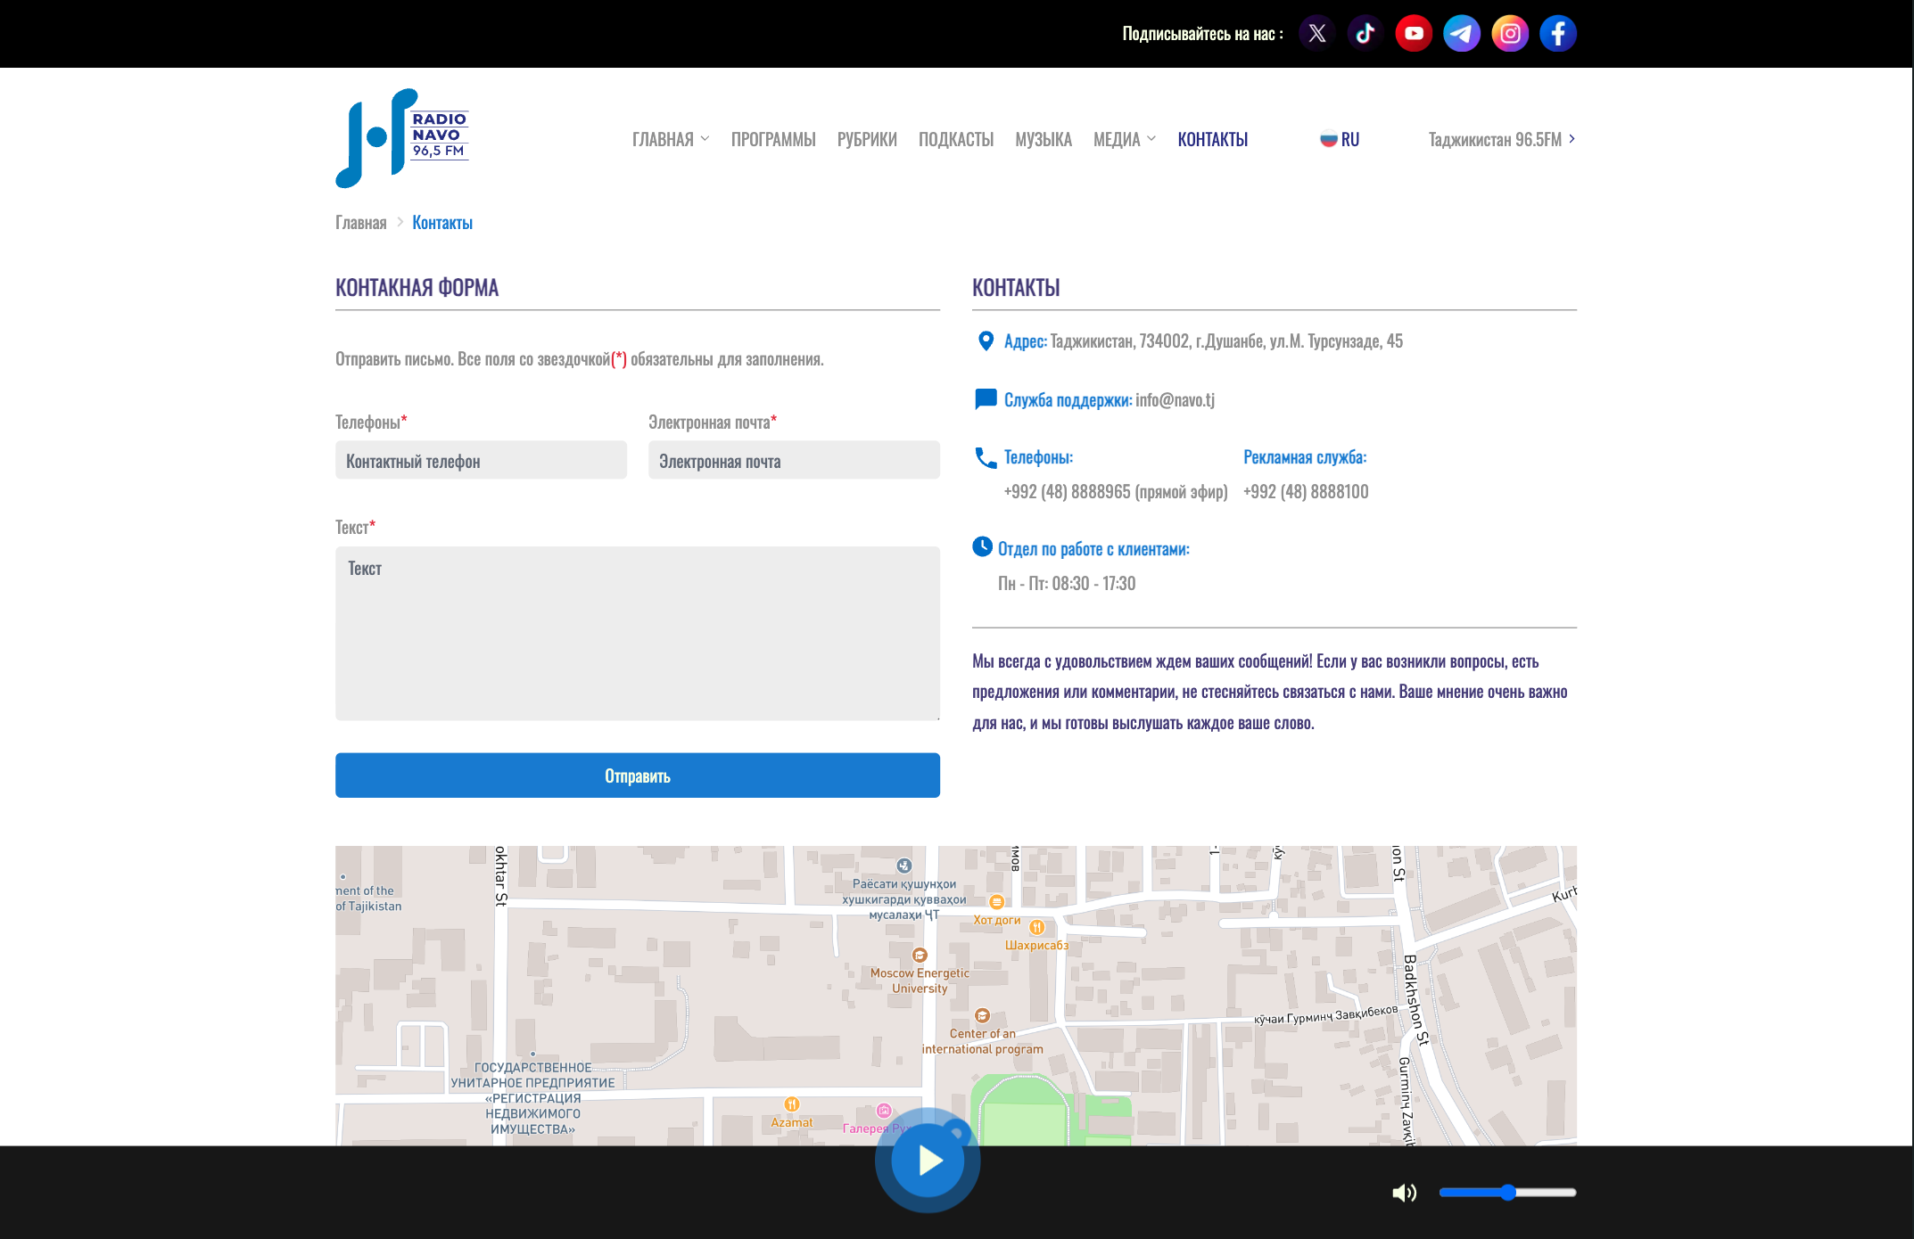Open the X (Twitter) social link
The height and width of the screenshot is (1239, 1914).
tap(1317, 34)
